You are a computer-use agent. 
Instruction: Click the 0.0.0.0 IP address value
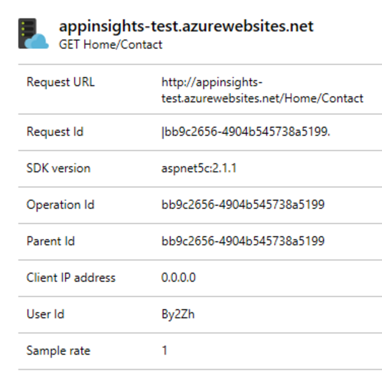click(178, 278)
